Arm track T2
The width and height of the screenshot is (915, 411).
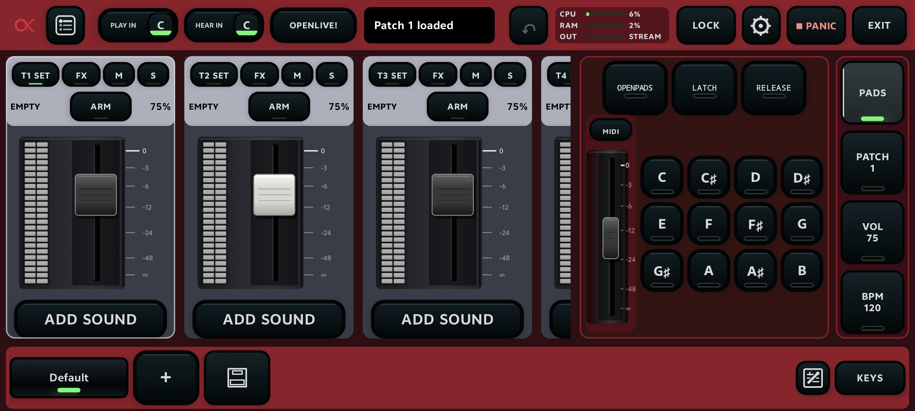tap(279, 106)
